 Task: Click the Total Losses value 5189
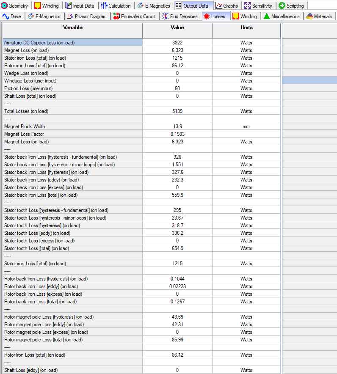[x=177, y=111]
